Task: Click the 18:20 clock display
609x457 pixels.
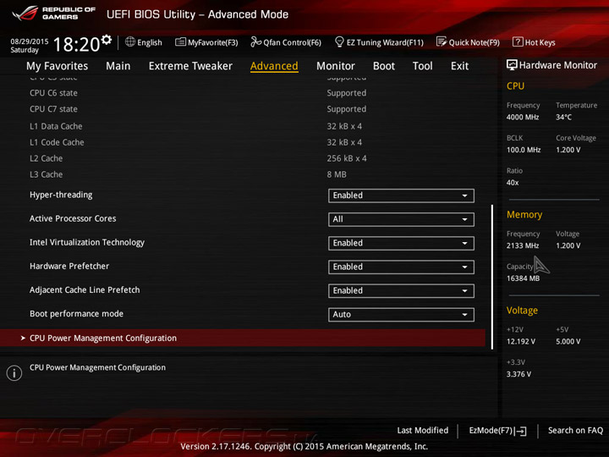Action: click(x=76, y=44)
